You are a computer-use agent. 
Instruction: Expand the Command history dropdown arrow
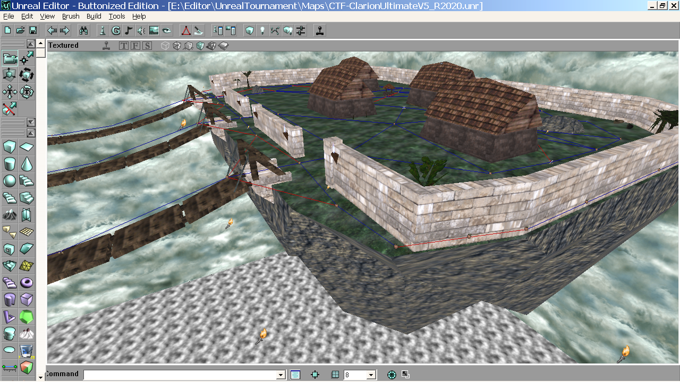coord(280,375)
